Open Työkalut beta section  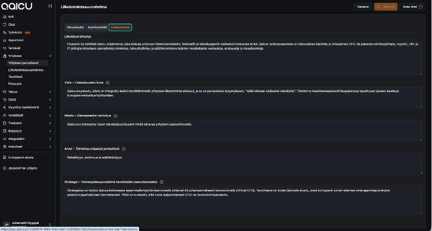[x=15, y=32]
